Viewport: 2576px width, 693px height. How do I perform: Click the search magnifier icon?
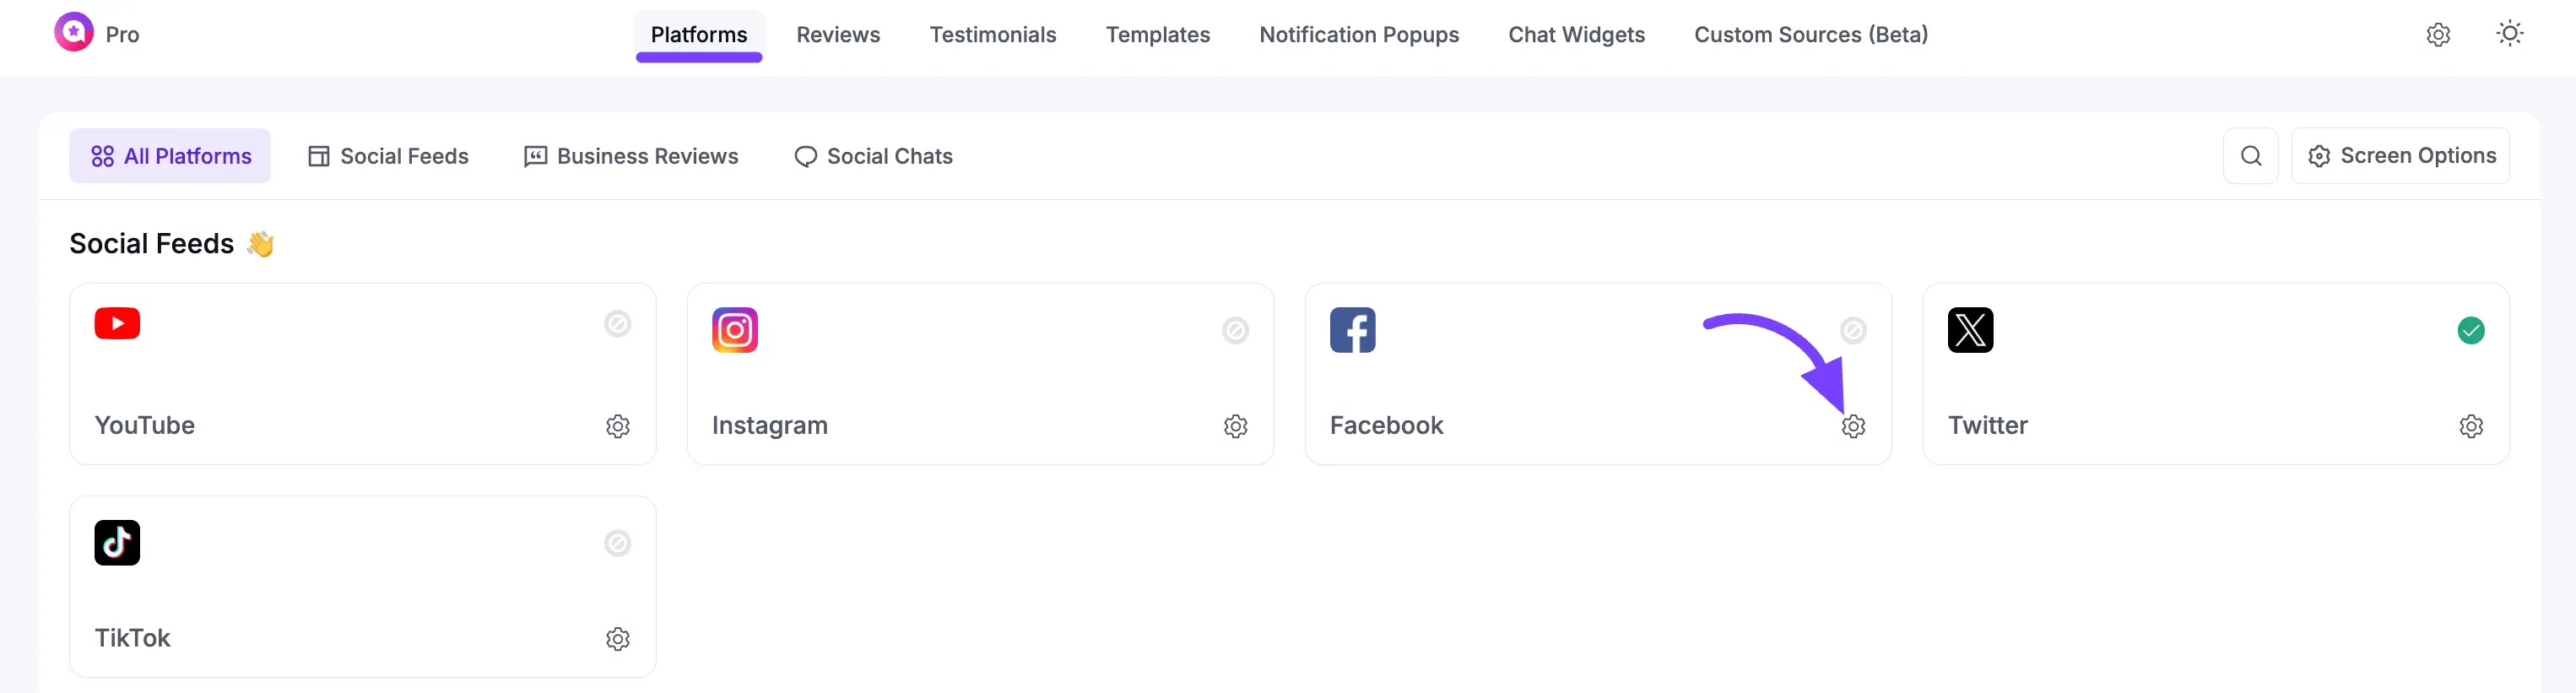[2250, 156]
